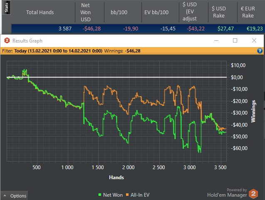Click the Hold'em Manager 2 logo in title bar
Screen dimensions: 265x200
pos(7,40)
